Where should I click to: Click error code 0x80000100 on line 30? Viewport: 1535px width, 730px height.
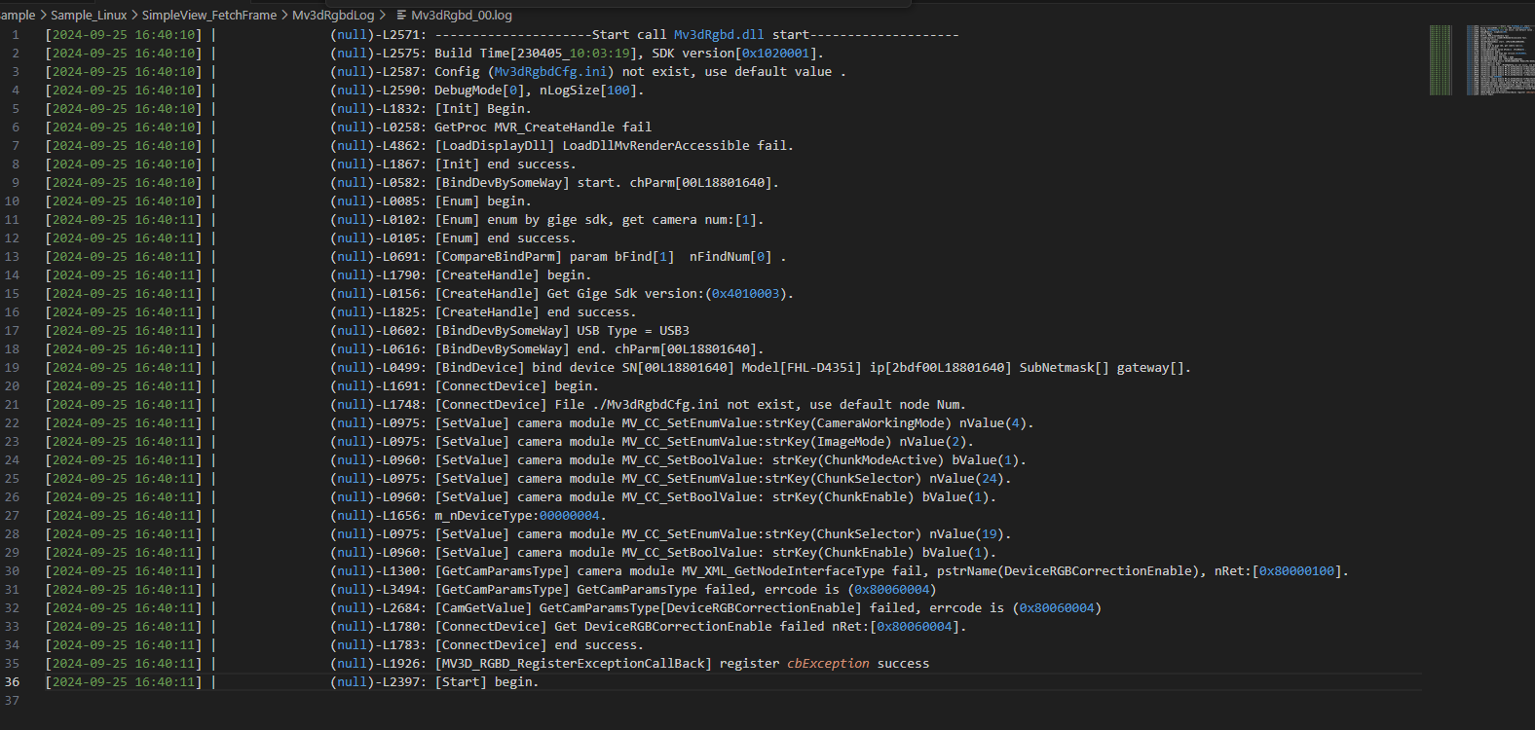[1296, 571]
